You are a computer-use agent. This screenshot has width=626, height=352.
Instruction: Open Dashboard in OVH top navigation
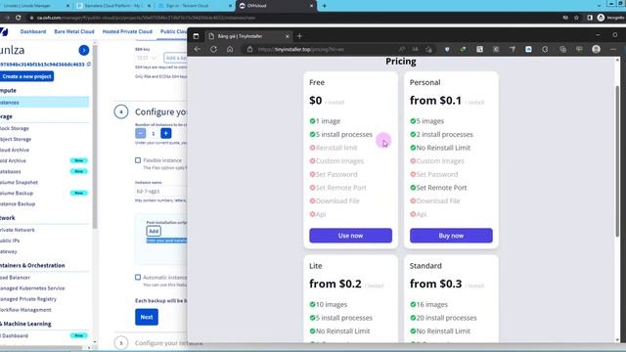pyautogui.click(x=33, y=31)
